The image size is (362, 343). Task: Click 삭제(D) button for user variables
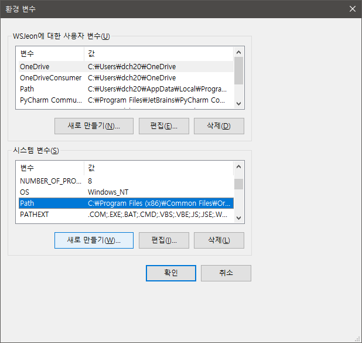pyautogui.click(x=219, y=126)
